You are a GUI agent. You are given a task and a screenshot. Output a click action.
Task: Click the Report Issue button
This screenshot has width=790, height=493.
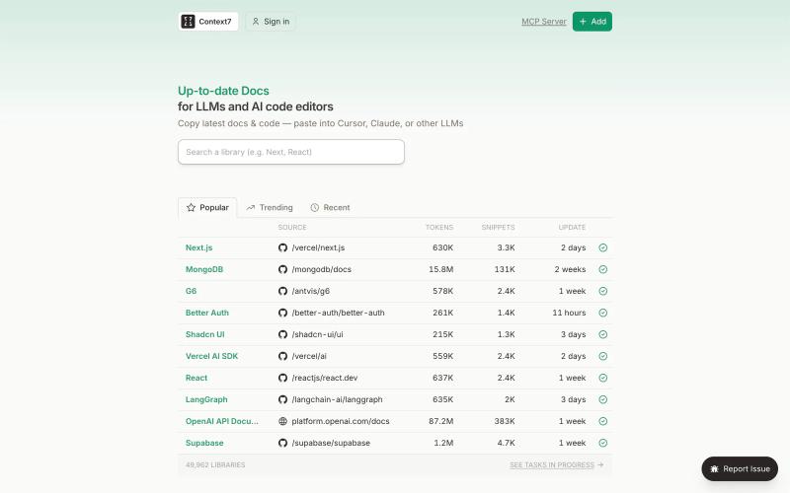click(740, 469)
